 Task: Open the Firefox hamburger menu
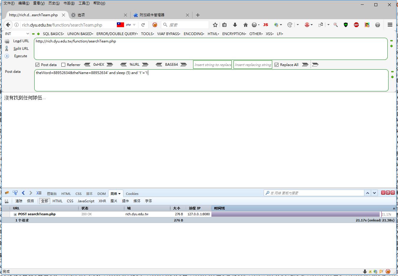pyautogui.click(x=390, y=25)
